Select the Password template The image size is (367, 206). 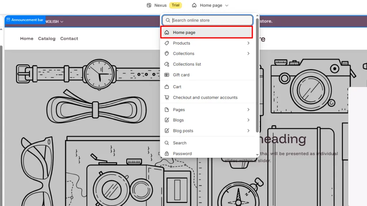[x=206, y=153]
